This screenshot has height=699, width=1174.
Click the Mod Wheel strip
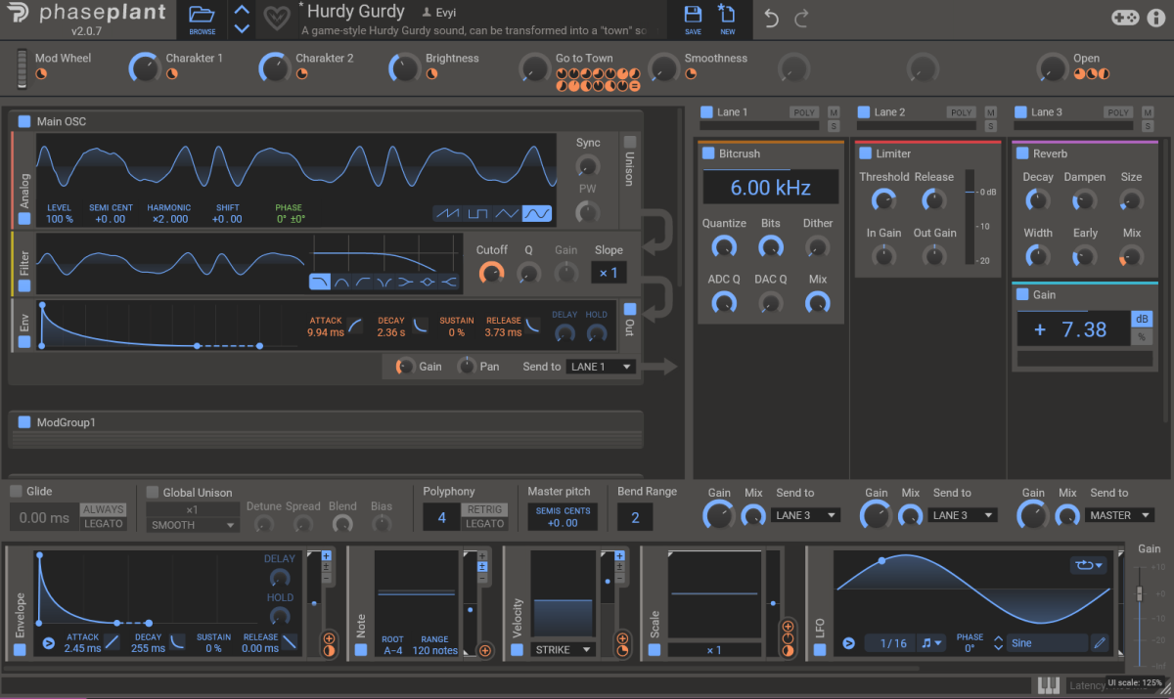[23, 67]
